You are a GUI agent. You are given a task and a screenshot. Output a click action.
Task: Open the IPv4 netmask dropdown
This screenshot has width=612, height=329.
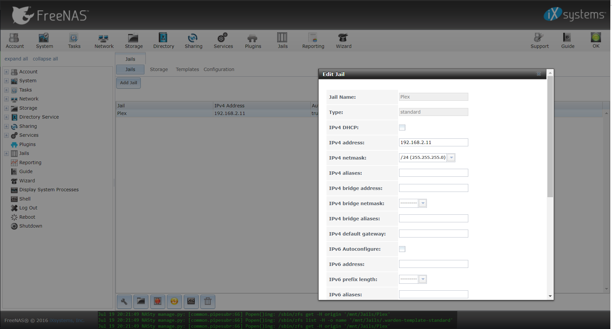pos(451,158)
